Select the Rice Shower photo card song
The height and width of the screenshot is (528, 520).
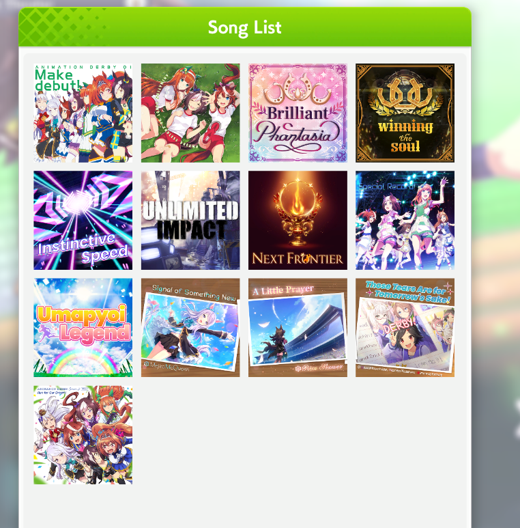(298, 328)
